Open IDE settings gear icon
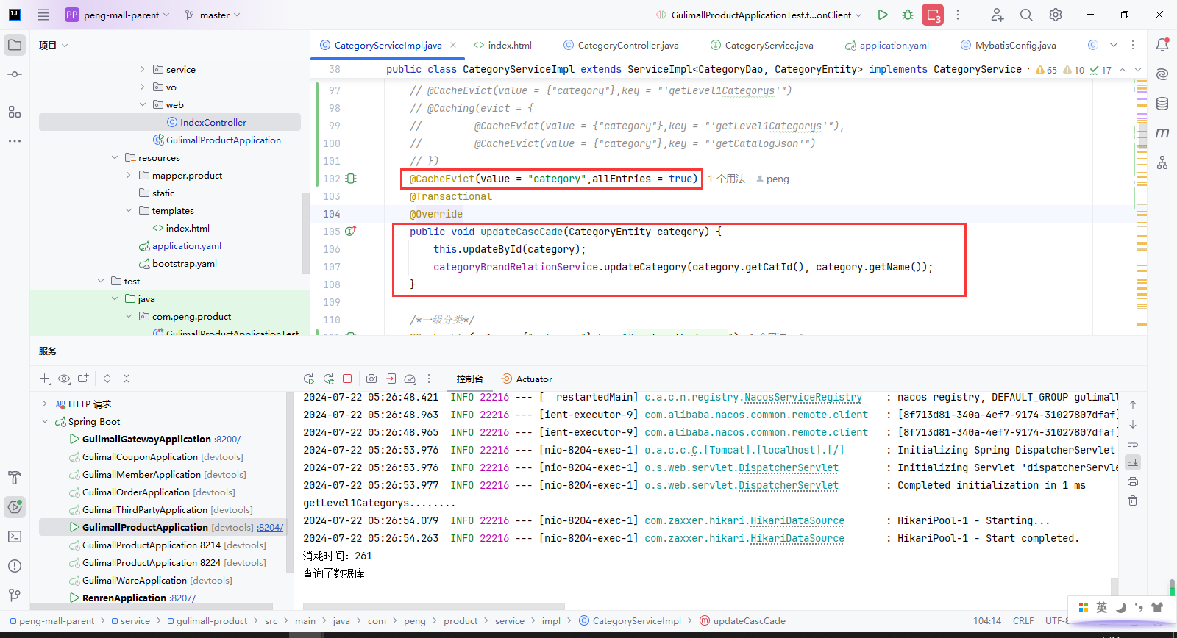 pyautogui.click(x=1056, y=15)
